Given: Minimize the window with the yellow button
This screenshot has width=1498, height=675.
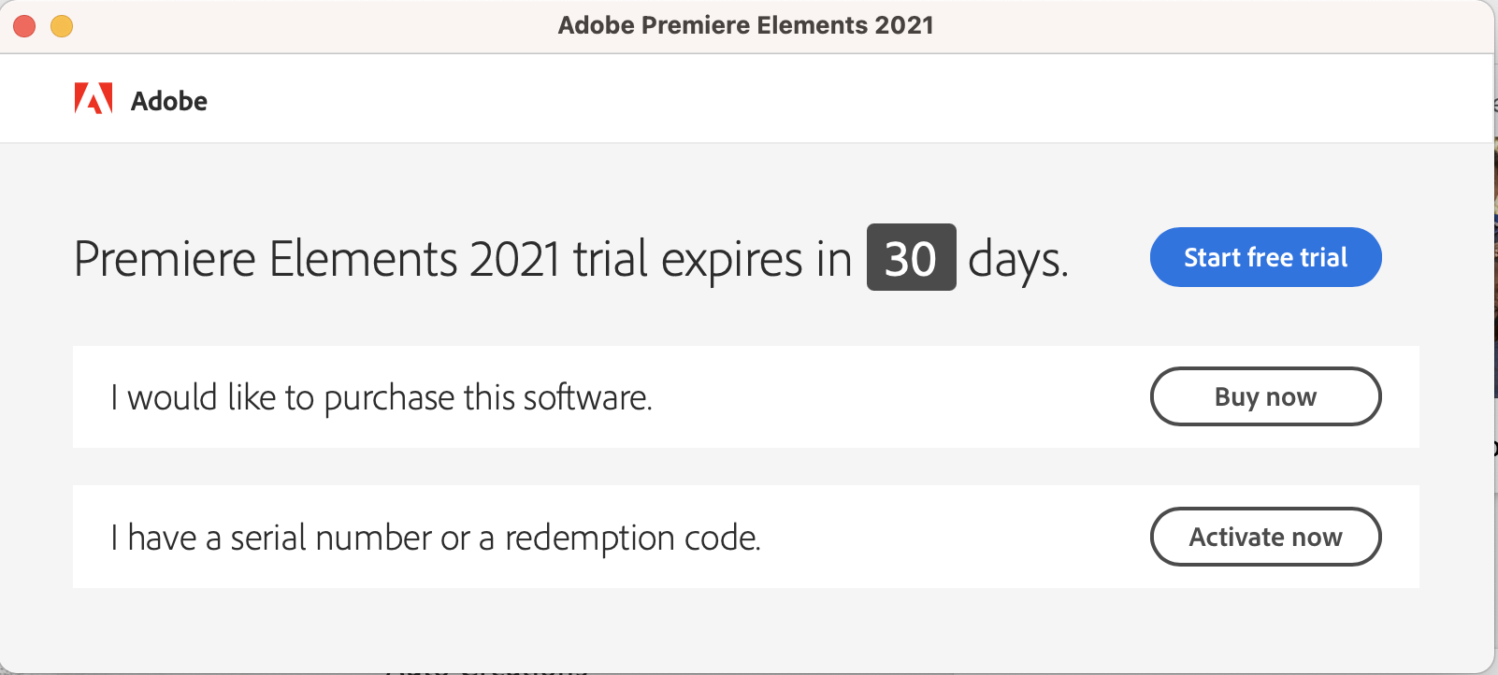Looking at the screenshot, I should click(62, 26).
